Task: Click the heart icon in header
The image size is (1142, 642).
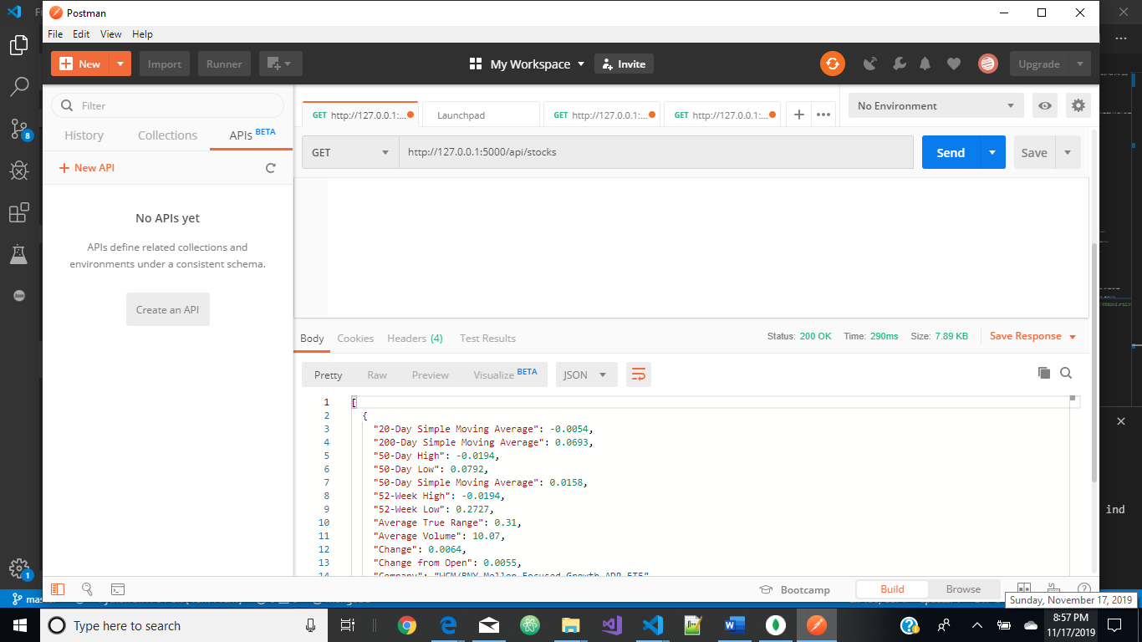Action: click(953, 64)
